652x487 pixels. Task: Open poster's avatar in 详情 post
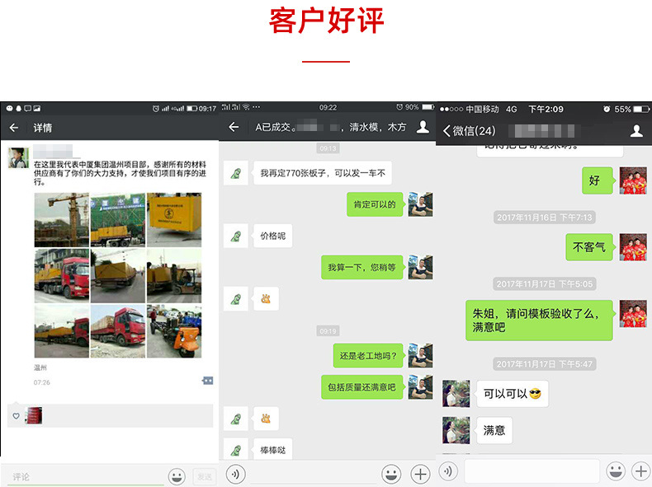click(x=18, y=157)
